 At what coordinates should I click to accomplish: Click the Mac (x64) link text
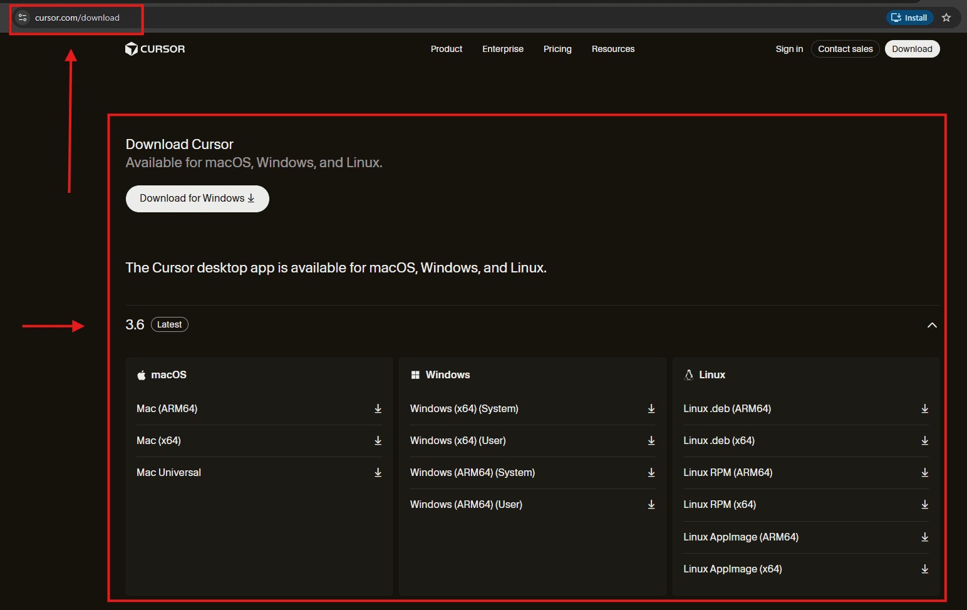[x=159, y=440]
